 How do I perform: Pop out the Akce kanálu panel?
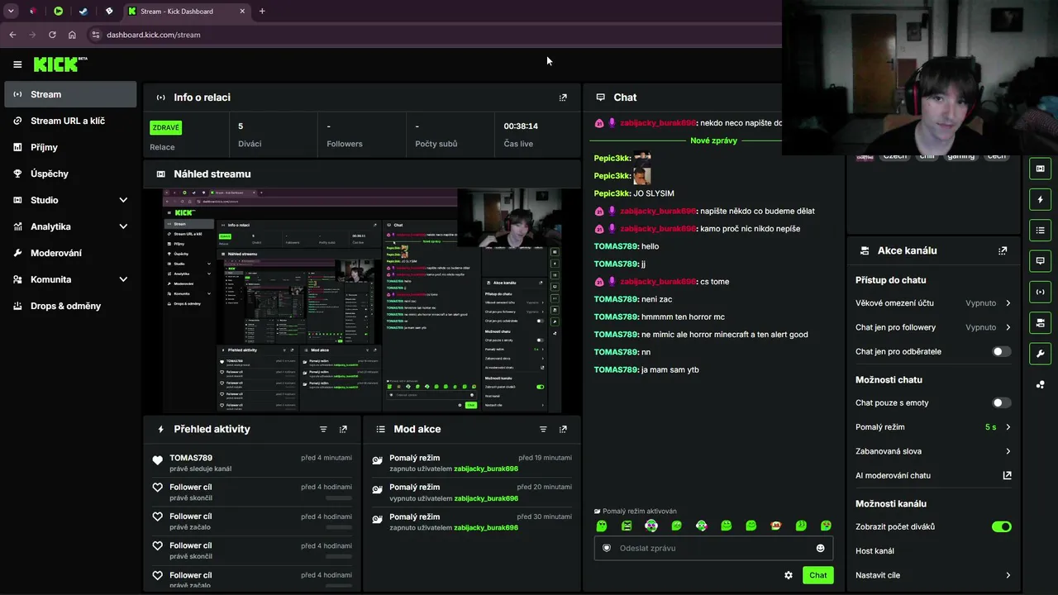[1003, 250]
